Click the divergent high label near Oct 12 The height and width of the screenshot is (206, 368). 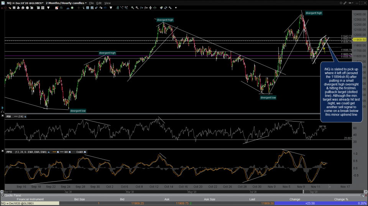click(165, 20)
